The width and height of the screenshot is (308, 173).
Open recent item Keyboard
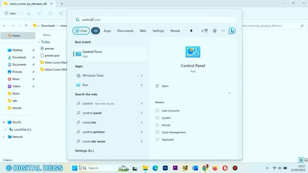click(x=167, y=140)
